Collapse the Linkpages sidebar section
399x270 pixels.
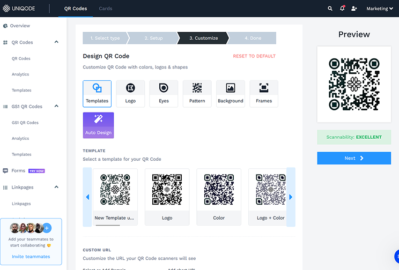click(x=56, y=187)
